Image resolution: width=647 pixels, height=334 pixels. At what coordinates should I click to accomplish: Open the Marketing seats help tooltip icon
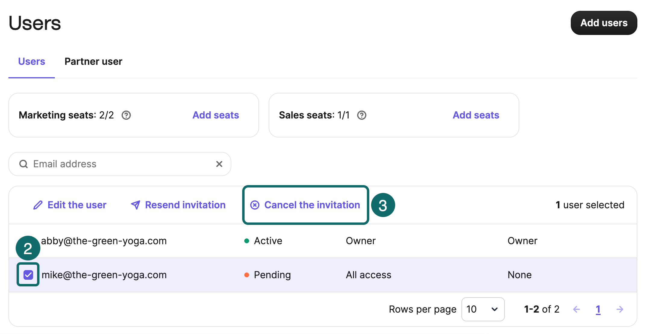click(126, 115)
